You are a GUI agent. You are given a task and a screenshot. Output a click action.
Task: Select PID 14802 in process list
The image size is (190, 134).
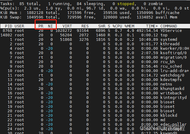point(6,35)
